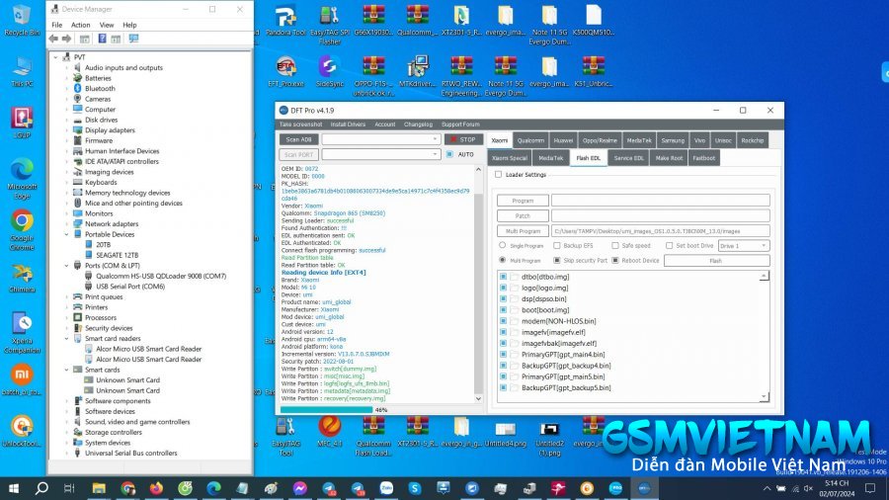Click Forward arrow in Device Manager toolbar

pos(66,39)
